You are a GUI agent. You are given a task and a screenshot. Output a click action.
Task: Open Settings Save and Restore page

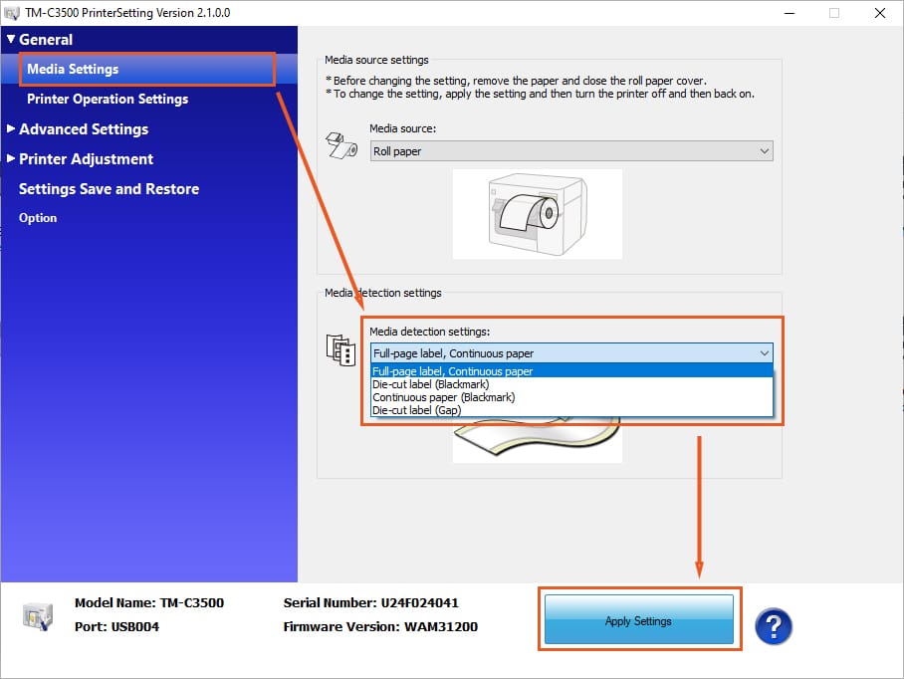pos(109,189)
